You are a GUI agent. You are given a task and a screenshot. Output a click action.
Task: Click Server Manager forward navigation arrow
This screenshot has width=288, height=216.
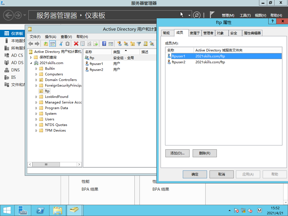point(18,15)
